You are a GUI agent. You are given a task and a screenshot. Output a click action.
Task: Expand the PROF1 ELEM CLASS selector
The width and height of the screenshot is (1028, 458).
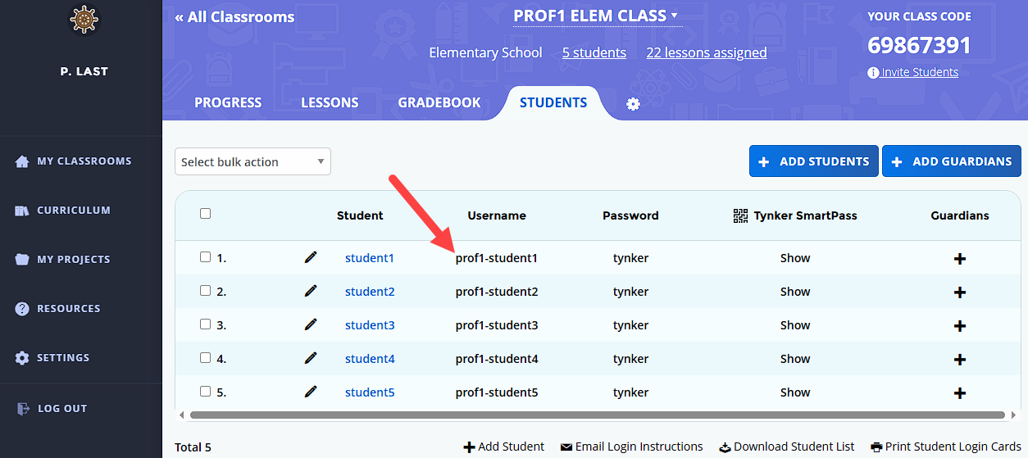pyautogui.click(x=596, y=16)
